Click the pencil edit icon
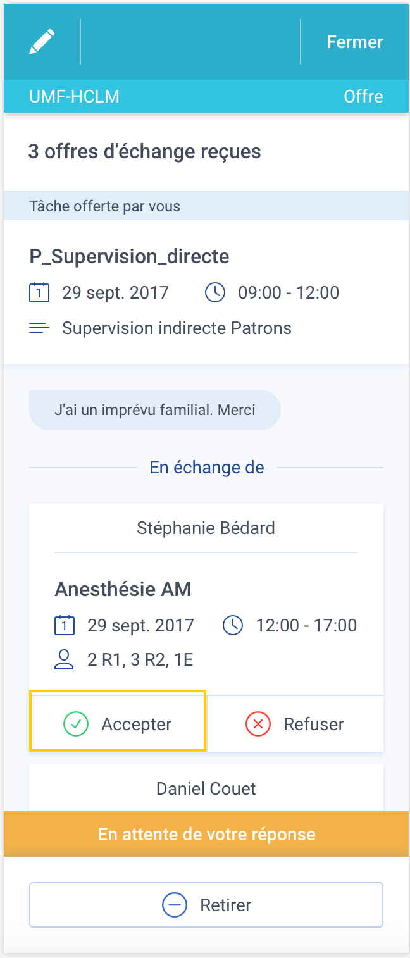The height and width of the screenshot is (958, 410). [42, 42]
